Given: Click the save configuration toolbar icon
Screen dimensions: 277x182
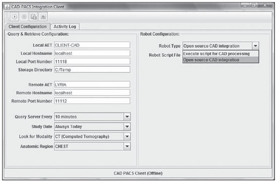Looking at the screenshot, I should click(33, 17).
